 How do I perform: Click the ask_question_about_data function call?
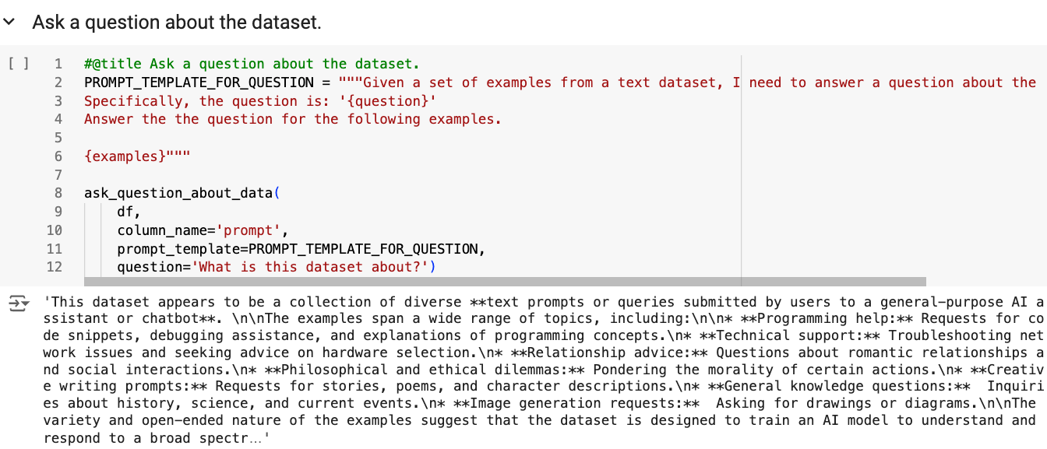pyautogui.click(x=178, y=193)
